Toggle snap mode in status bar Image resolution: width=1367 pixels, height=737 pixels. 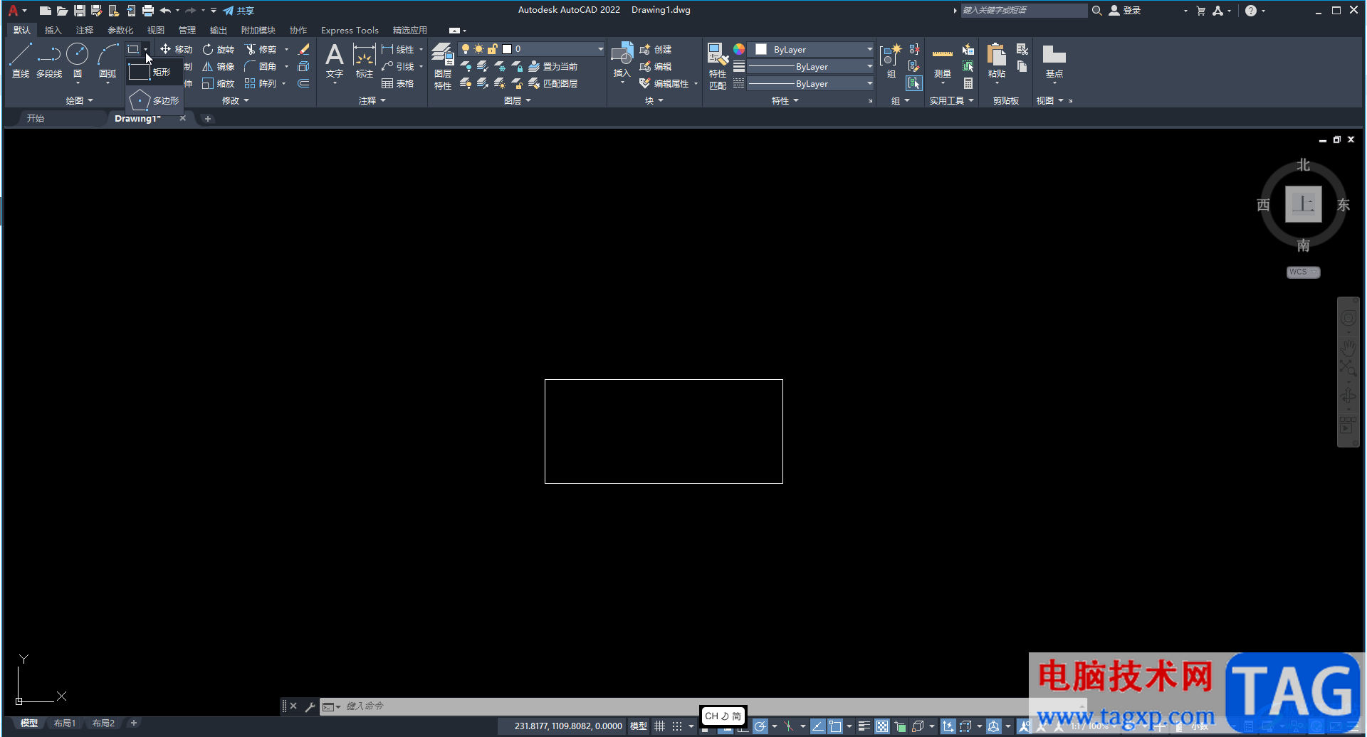click(677, 726)
